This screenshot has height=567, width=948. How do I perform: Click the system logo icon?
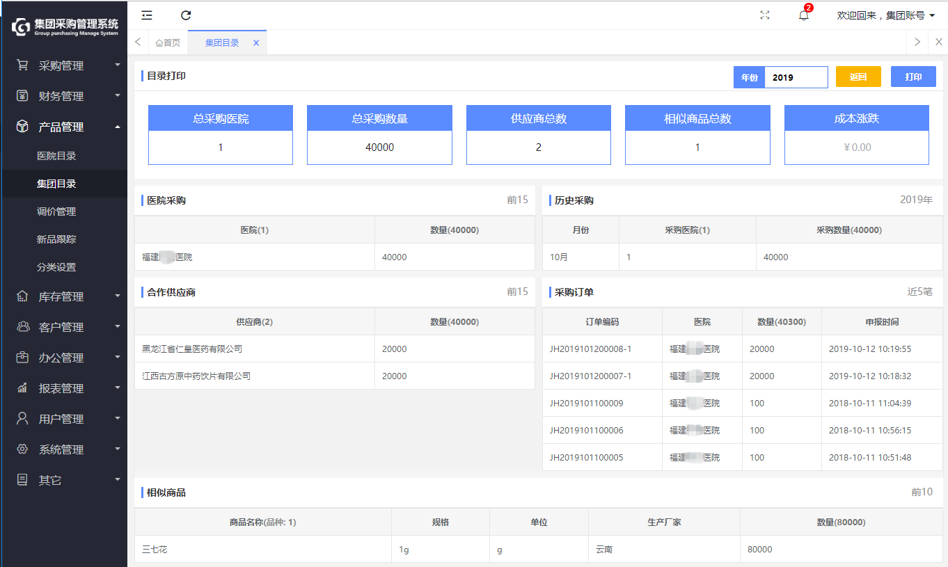[20, 27]
